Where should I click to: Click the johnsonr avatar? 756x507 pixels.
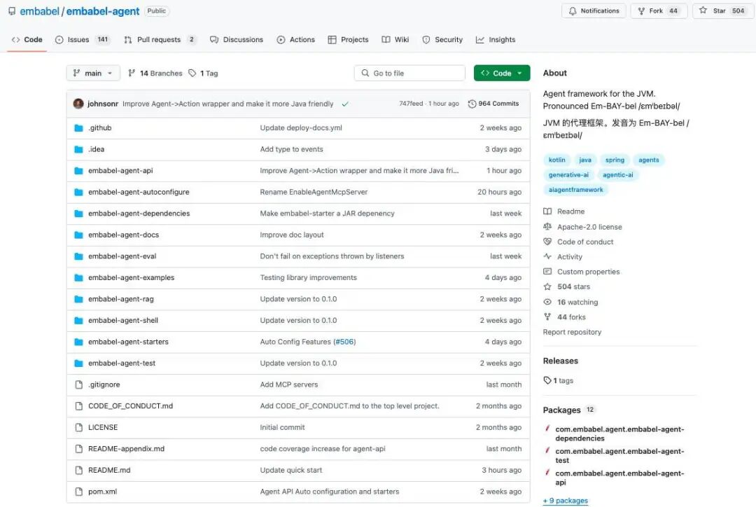[78, 104]
